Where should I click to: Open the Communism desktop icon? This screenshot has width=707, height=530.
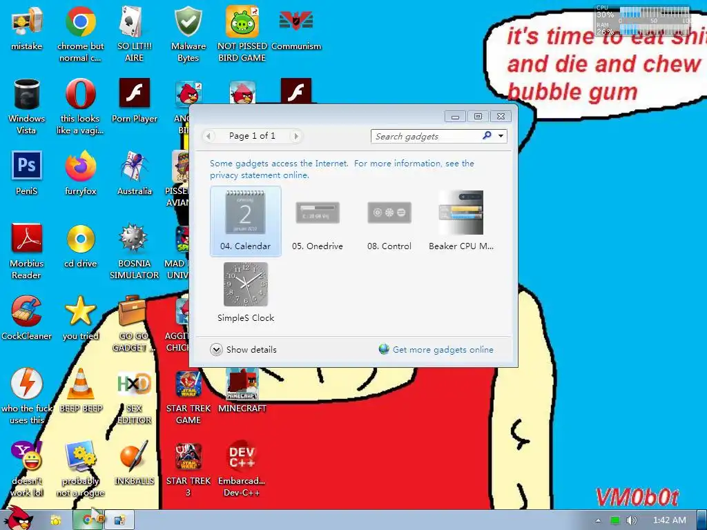click(x=296, y=28)
